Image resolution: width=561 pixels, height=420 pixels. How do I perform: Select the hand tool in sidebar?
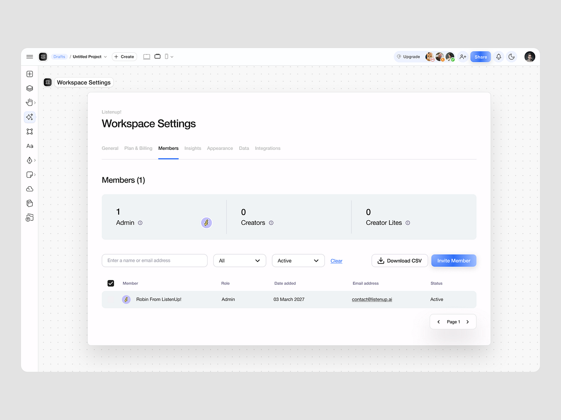29,102
